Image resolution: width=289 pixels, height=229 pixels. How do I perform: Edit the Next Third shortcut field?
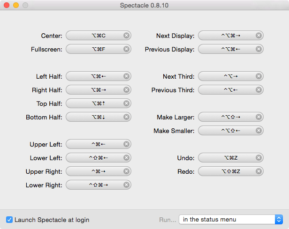231,76
